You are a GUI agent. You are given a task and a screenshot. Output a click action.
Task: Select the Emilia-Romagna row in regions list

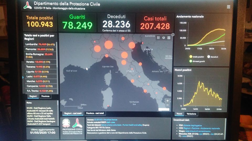tap(40, 55)
